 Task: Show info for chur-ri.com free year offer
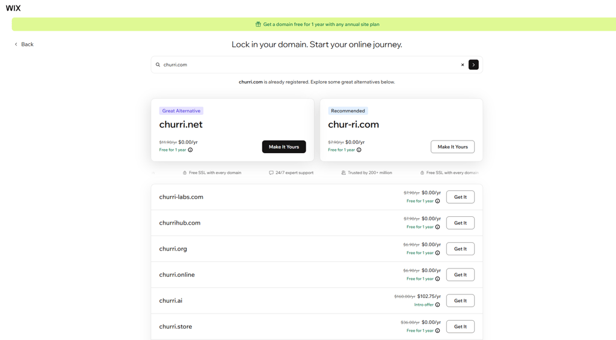pyautogui.click(x=359, y=150)
